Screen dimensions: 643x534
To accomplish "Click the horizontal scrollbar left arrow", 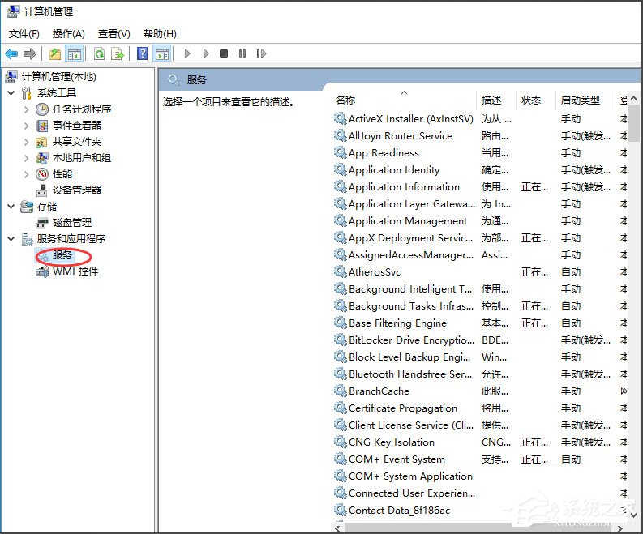I will pos(337,528).
